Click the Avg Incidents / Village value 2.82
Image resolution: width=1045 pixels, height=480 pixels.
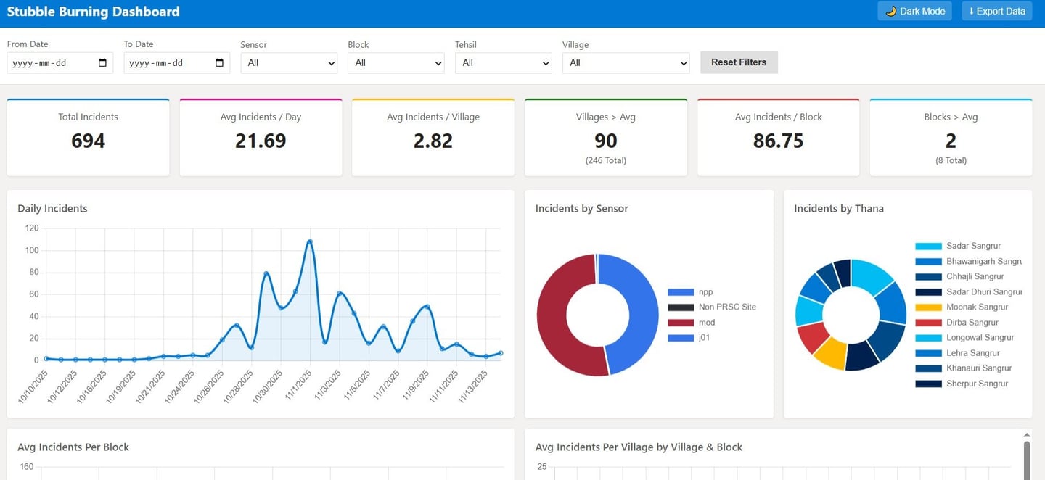(433, 141)
